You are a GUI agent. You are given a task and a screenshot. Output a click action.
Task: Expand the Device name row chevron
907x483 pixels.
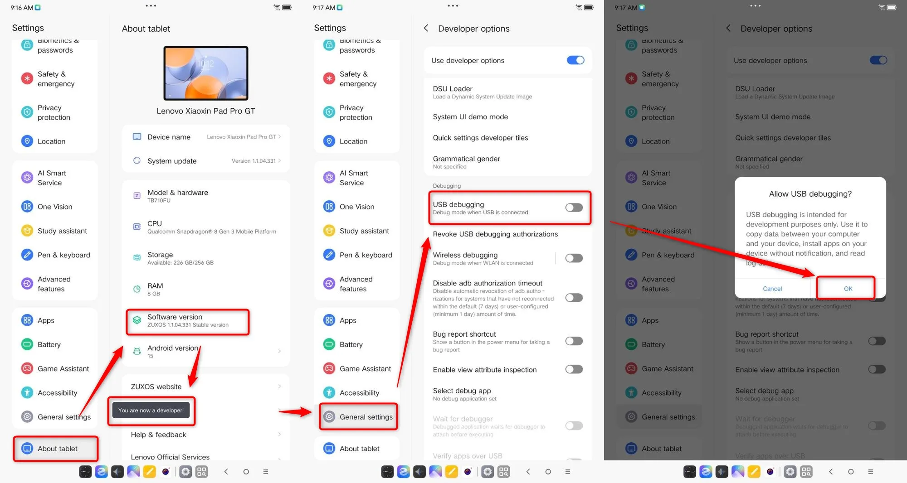click(x=279, y=136)
